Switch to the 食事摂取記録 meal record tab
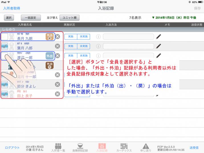Image resolution: width=204 pixels, height=153 pixels. click(80, 147)
